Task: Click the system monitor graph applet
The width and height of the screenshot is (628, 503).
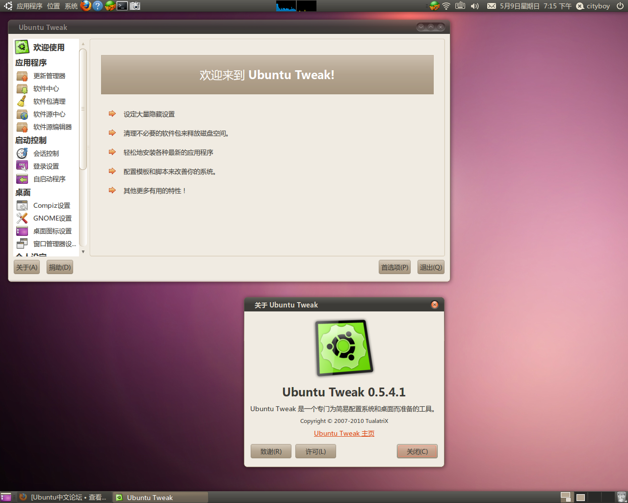Action: (296, 6)
